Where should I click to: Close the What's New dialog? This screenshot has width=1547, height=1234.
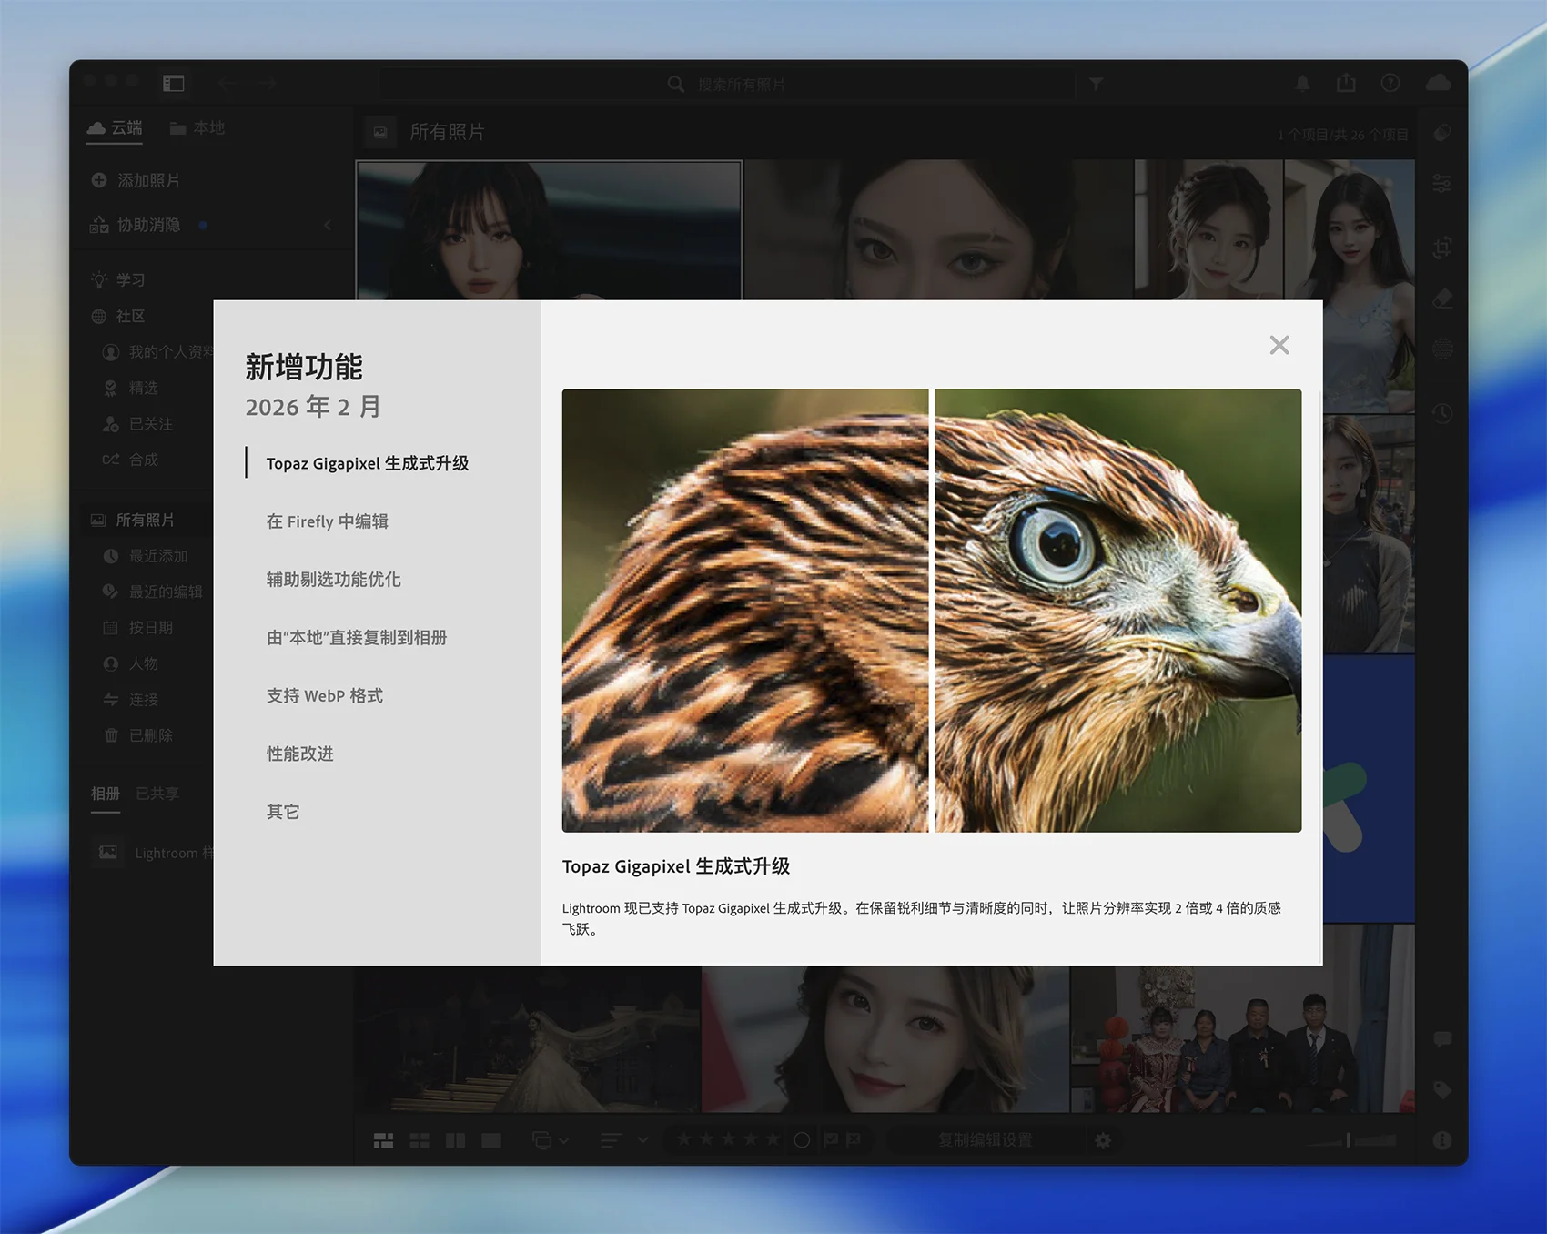pos(1279,345)
